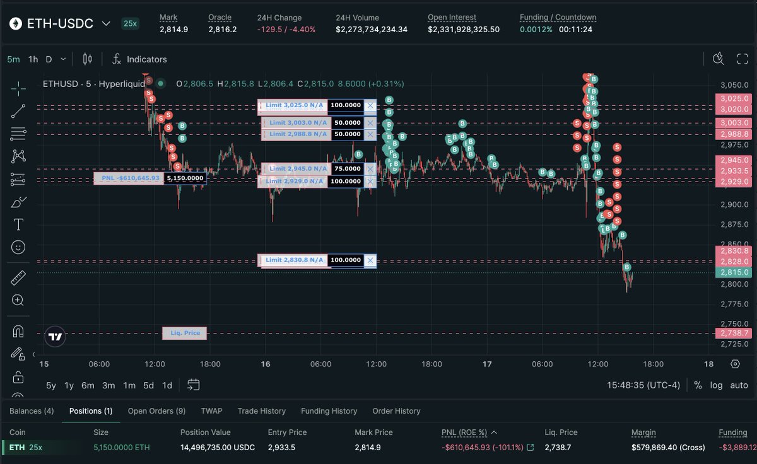Set chart range to 5d
Image resolution: width=757 pixels, height=464 pixels.
148,385
